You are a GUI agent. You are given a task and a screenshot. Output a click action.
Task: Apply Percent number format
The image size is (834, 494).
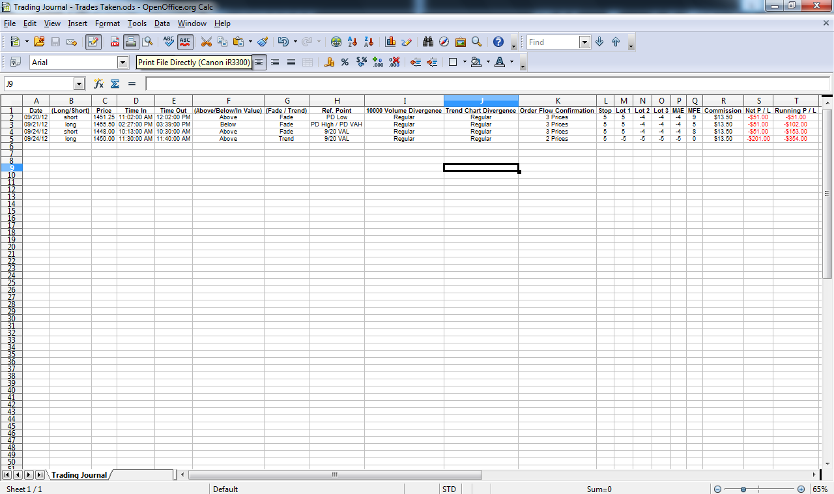pyautogui.click(x=345, y=62)
